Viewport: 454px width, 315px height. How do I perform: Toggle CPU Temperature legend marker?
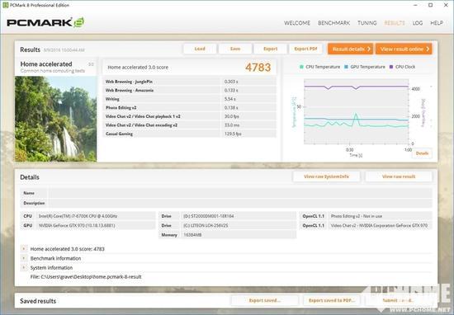[x=301, y=67]
